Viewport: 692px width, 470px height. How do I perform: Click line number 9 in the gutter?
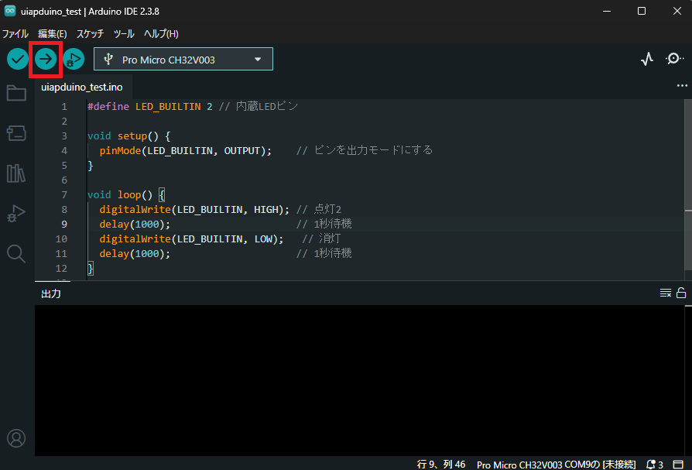click(64, 225)
